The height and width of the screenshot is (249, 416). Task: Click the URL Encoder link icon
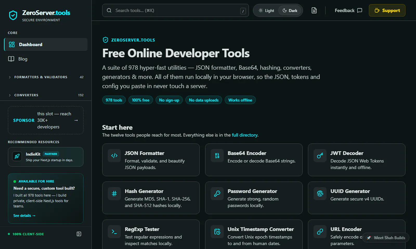320,232
